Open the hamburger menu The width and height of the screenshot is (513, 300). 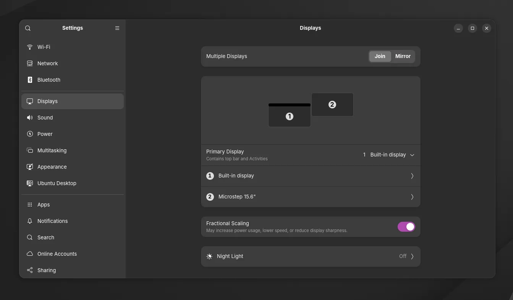click(x=117, y=28)
